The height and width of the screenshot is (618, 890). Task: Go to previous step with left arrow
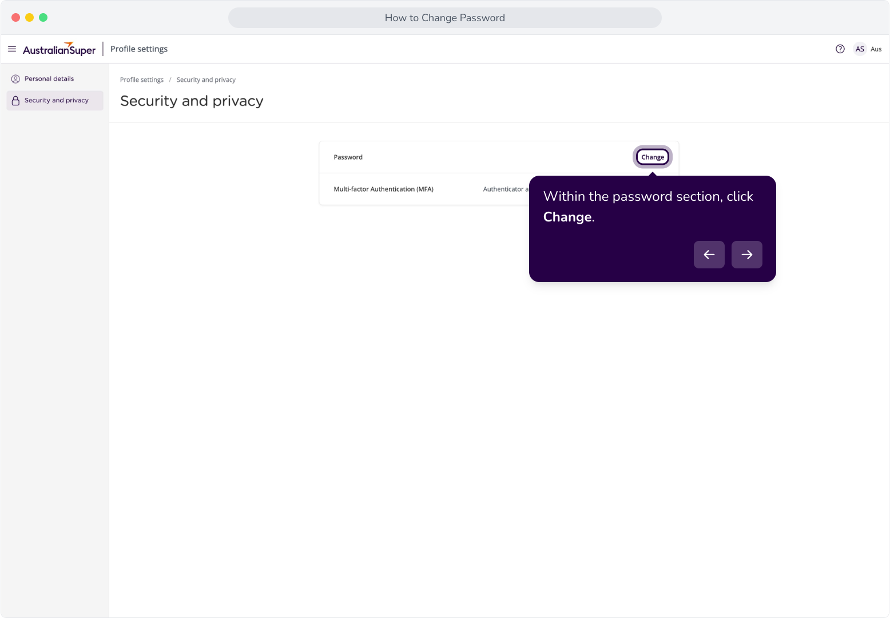(709, 255)
